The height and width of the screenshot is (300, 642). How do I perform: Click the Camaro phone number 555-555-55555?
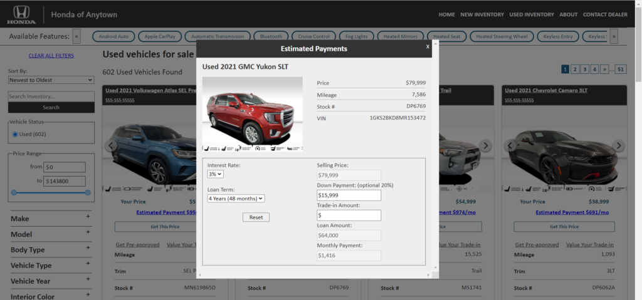tap(519, 100)
